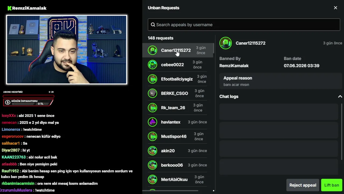The image size is (344, 194).
Task: Open MertAbiOkuu unban request
Action: (x=177, y=179)
